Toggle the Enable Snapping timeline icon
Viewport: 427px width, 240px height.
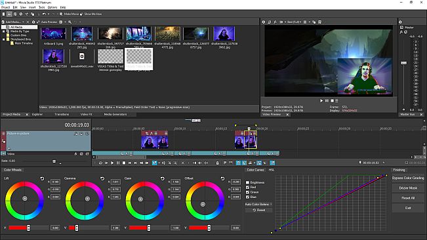coord(238,163)
